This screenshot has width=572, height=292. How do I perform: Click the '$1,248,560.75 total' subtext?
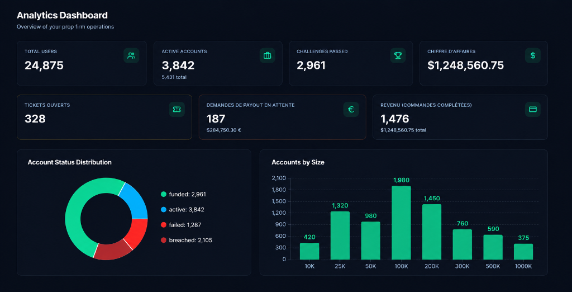click(403, 130)
